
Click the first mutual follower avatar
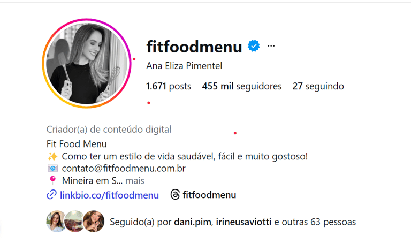pos(56,221)
